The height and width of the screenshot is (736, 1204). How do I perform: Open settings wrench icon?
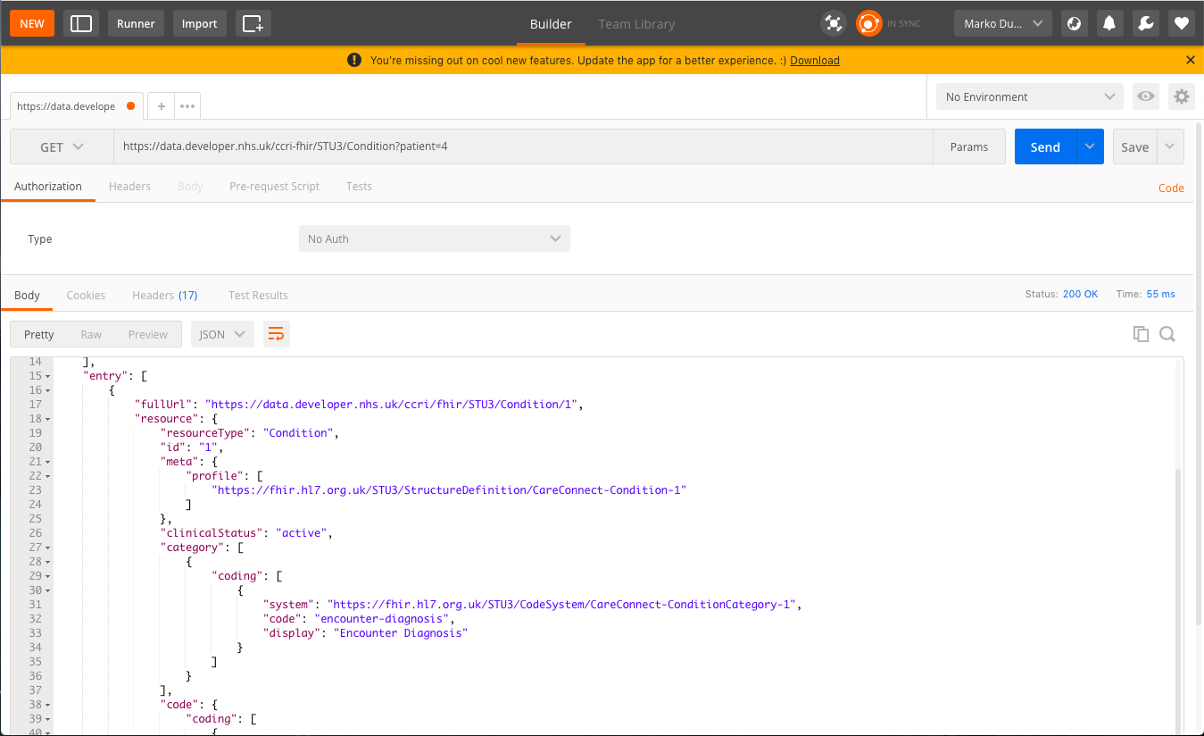pos(1146,23)
